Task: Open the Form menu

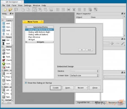Action: [x=14, y=5]
